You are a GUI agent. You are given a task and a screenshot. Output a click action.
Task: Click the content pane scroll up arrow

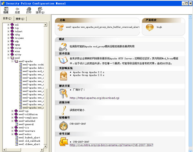190,16
